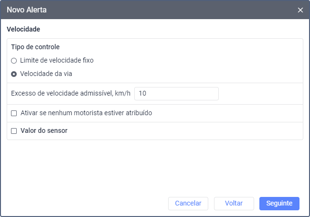
Task: Tick the Valor do sensor checkbox
Action: click(14, 130)
